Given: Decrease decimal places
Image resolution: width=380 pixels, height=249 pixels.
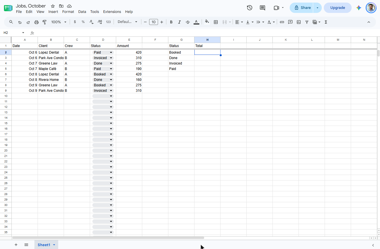Looking at the screenshot, I should [x=91, y=22].
